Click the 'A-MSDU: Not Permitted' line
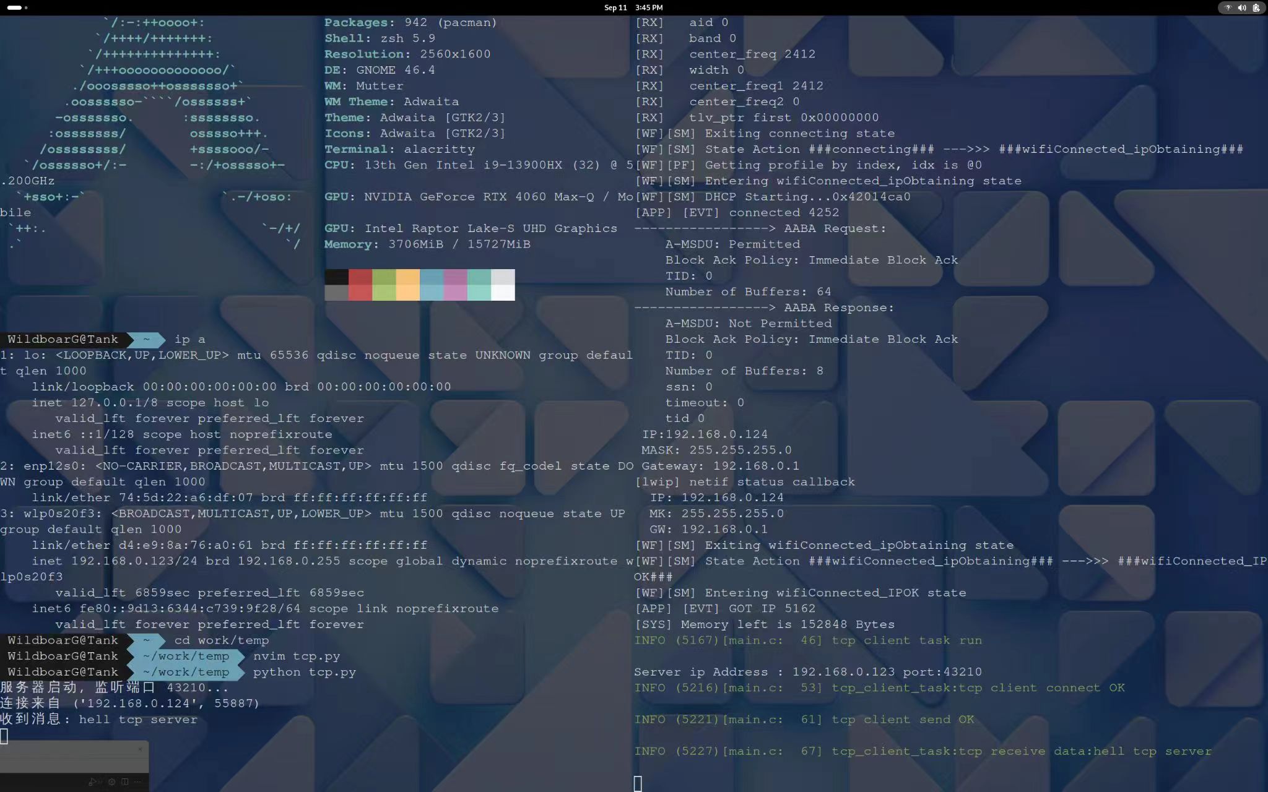1268x792 pixels. (749, 324)
